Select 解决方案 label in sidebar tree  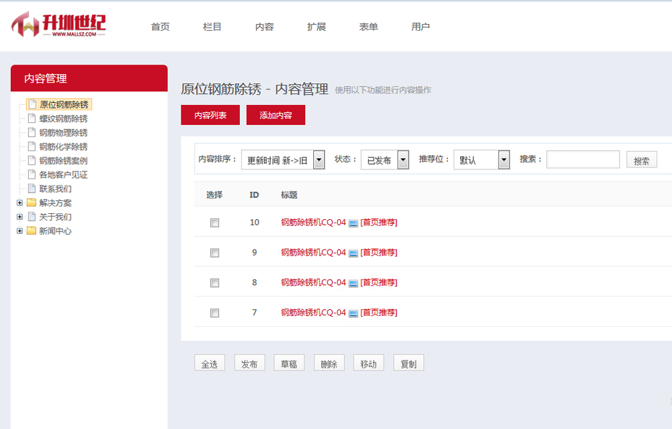click(x=55, y=202)
